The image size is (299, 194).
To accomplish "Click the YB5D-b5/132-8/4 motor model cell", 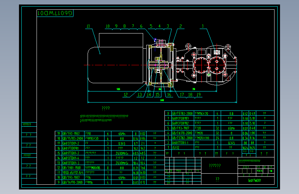I will [x=73, y=173].
